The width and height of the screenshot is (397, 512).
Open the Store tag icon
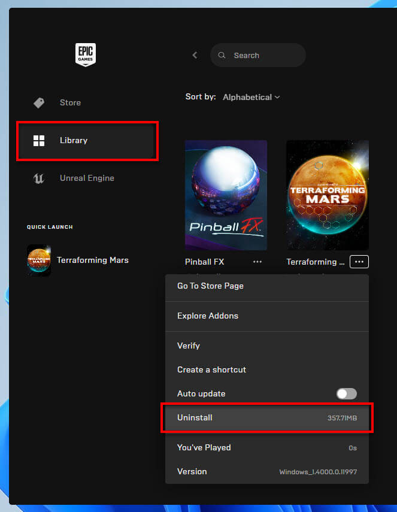click(39, 103)
